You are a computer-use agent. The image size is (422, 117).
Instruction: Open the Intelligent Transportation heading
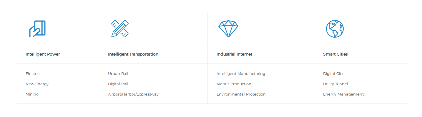click(x=133, y=54)
